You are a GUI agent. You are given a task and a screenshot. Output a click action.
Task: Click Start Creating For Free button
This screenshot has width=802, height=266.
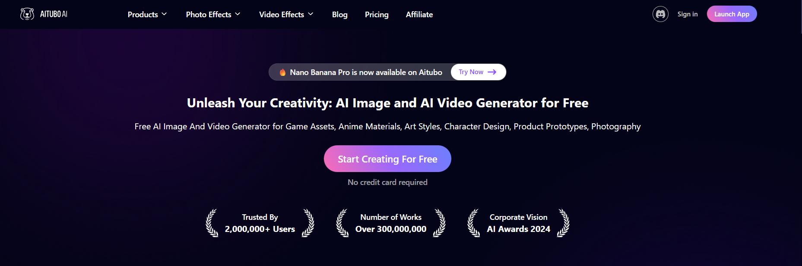click(387, 159)
